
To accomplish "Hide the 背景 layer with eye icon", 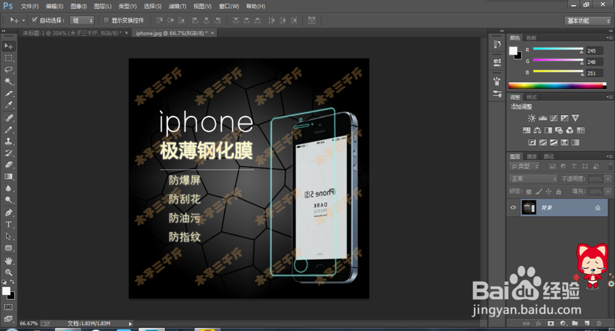I will (513, 208).
